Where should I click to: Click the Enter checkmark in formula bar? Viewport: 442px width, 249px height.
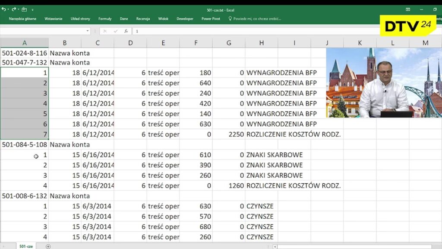point(115,31)
